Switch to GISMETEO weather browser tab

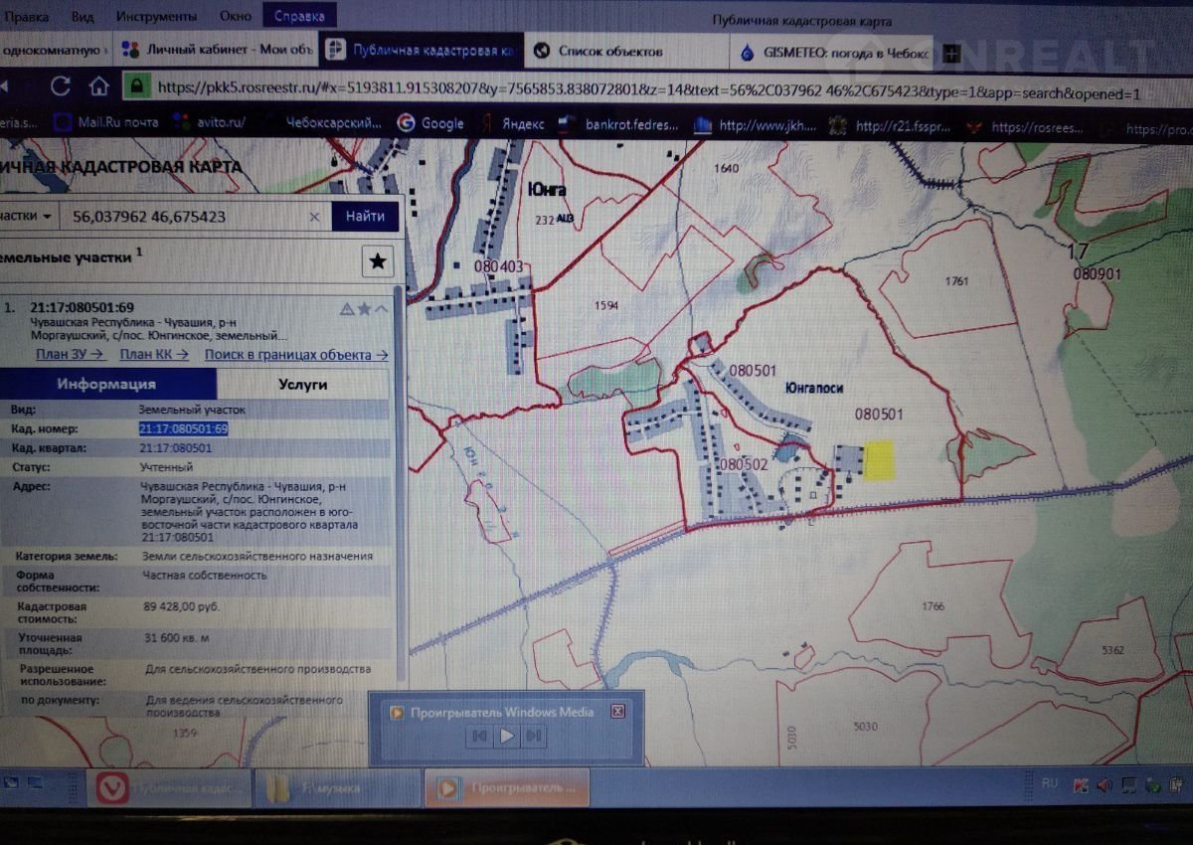point(833,52)
